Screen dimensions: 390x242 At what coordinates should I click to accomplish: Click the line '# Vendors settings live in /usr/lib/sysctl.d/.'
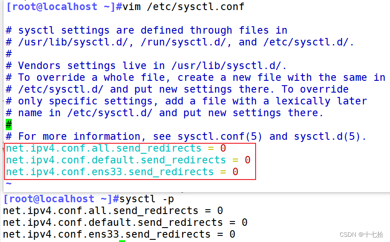point(146,66)
